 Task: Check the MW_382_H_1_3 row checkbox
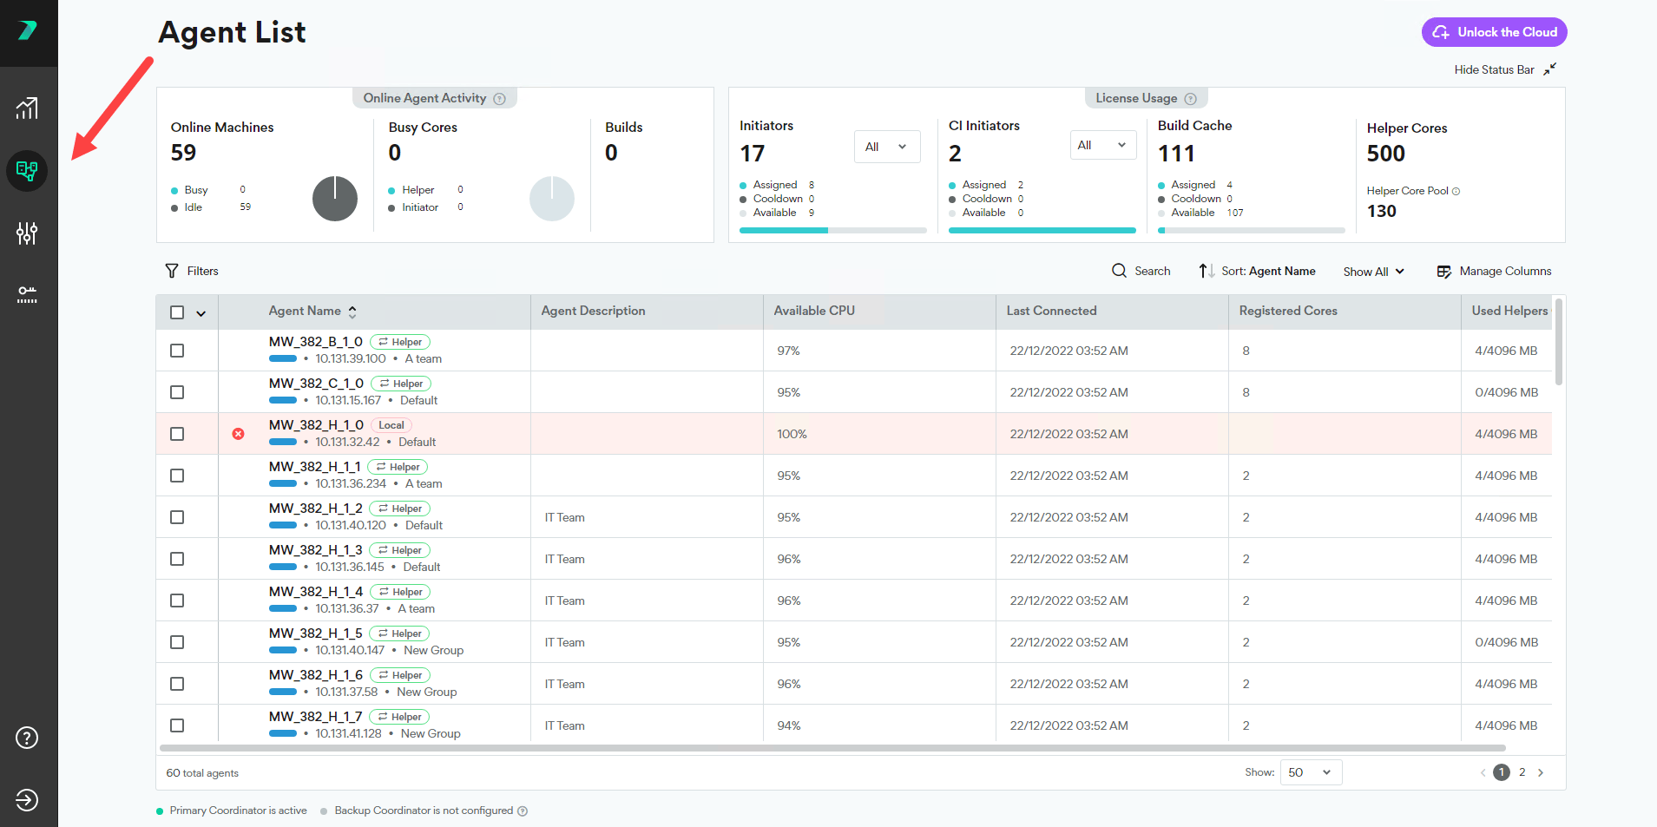click(x=177, y=559)
